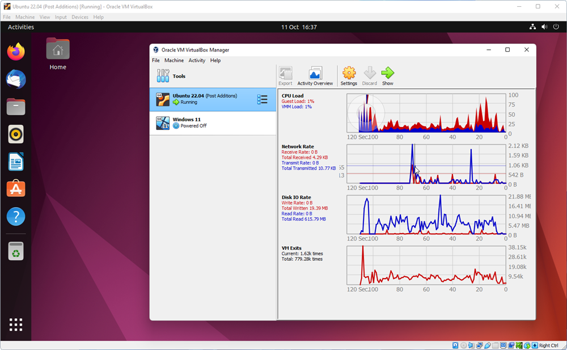Open the Ubuntu system menu by the power icon
The width and height of the screenshot is (567, 350).
click(556, 27)
